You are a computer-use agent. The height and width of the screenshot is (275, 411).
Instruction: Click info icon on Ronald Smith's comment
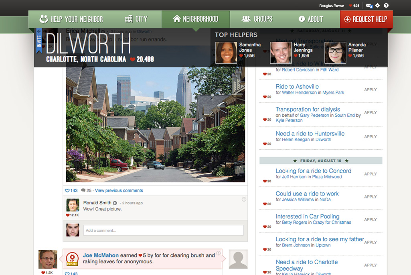[244, 199]
